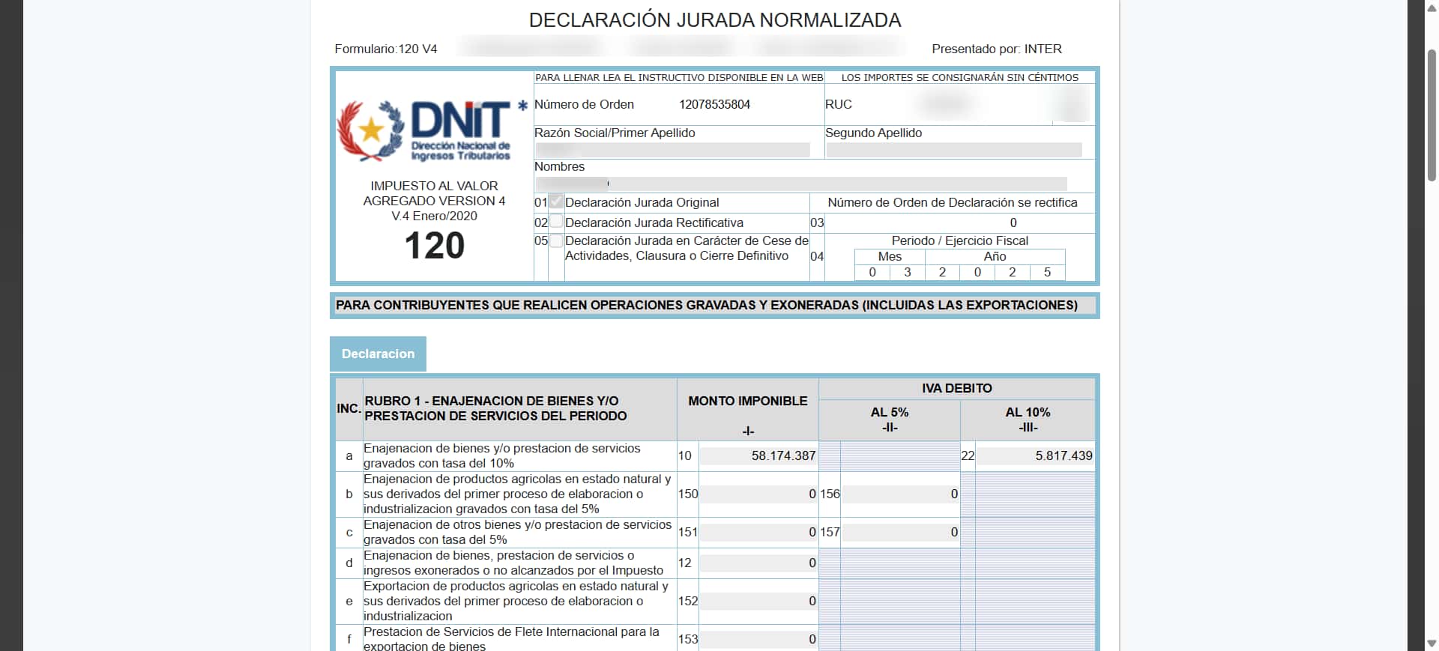1439x651 pixels.
Task: Click 'PARA LLENAR LEA EL INSTRUCTIVO' note
Action: [x=679, y=77]
